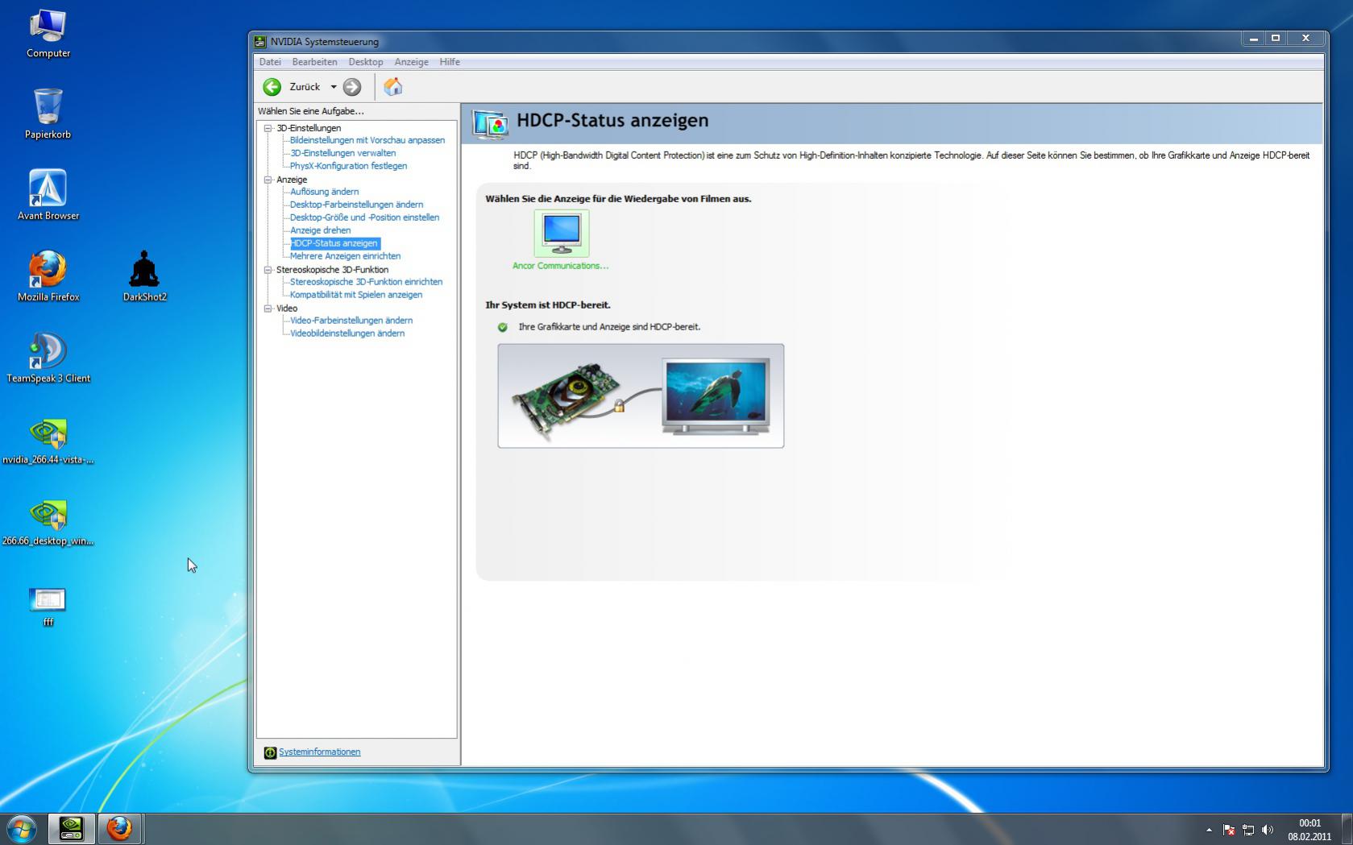The width and height of the screenshot is (1353, 845).
Task: Collapse the Stereoskopische 3D-Funktion tree node
Action: pyautogui.click(x=268, y=270)
